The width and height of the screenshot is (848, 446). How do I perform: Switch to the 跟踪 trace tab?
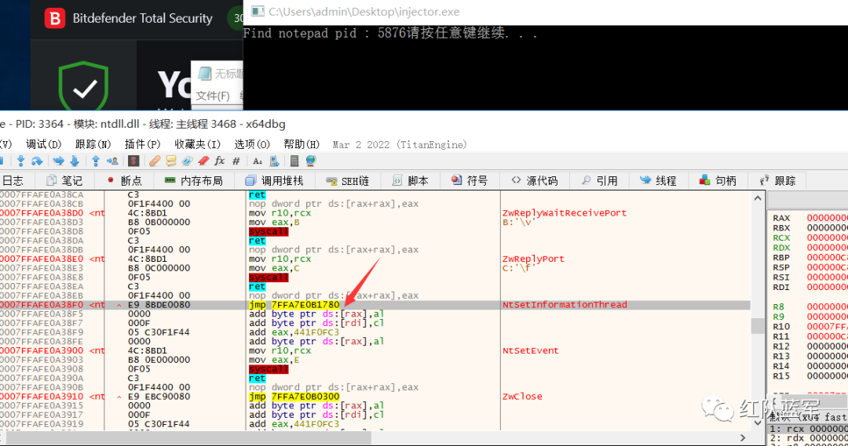(777, 181)
